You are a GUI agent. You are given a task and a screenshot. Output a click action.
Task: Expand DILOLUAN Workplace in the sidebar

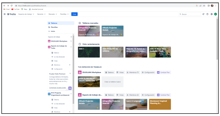coord(71,41)
